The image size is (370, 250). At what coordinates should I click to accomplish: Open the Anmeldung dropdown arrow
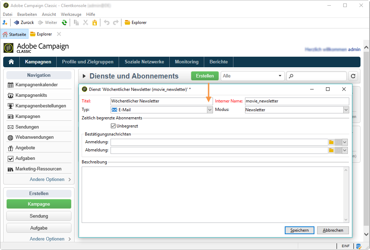coord(345,142)
